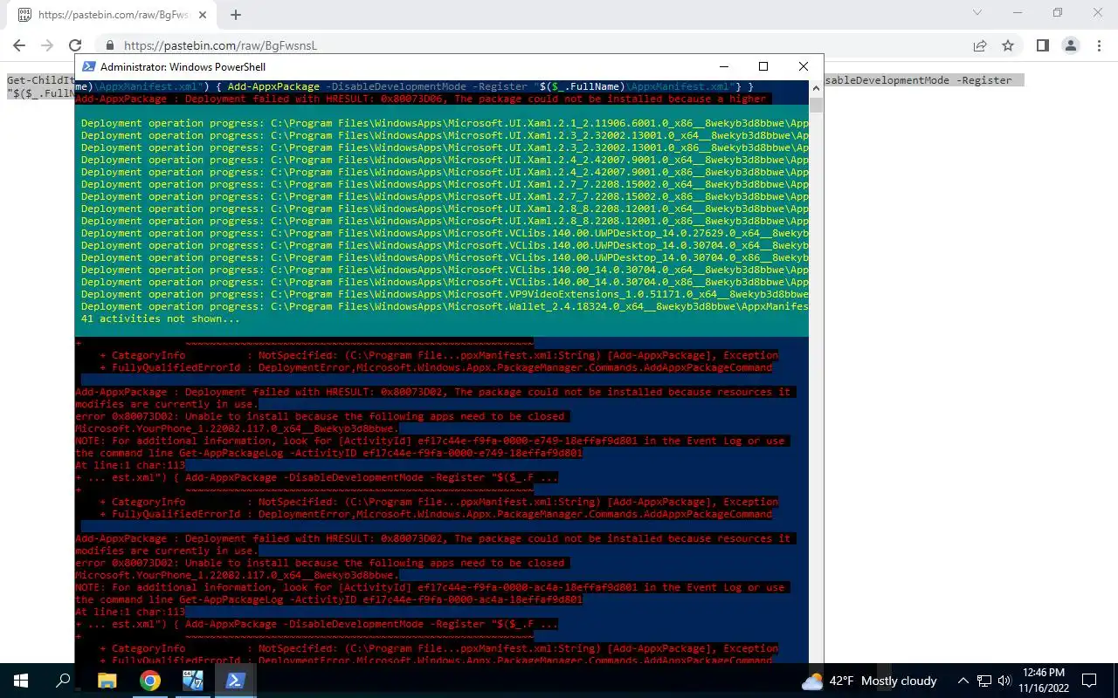
Task: Open weather widget showing 42°F
Action: 869,681
